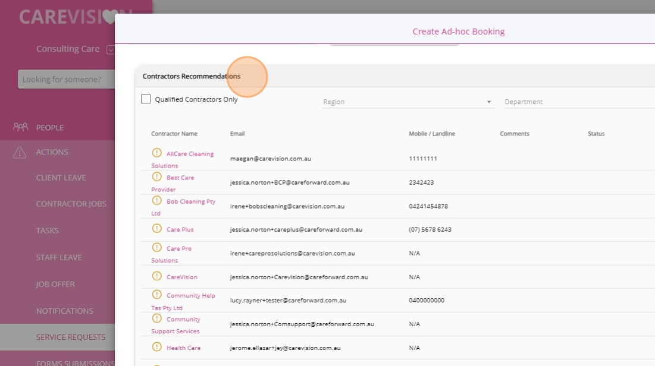Click warning icon beside Health Care

tap(157, 347)
